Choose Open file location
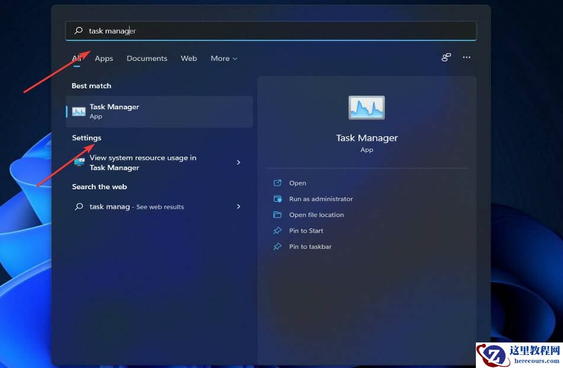The height and width of the screenshot is (368, 563). coord(316,215)
